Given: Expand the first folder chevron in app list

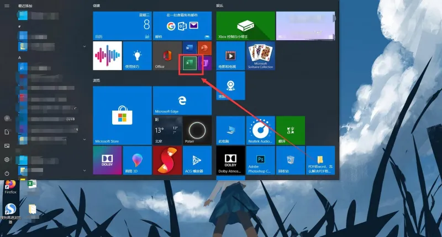Looking at the screenshot, I should coord(85,46).
